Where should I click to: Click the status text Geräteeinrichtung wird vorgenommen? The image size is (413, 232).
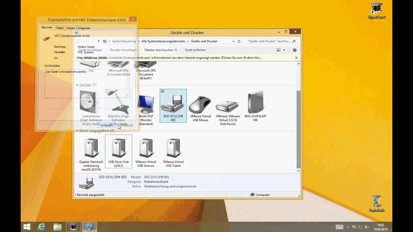coord(170,186)
